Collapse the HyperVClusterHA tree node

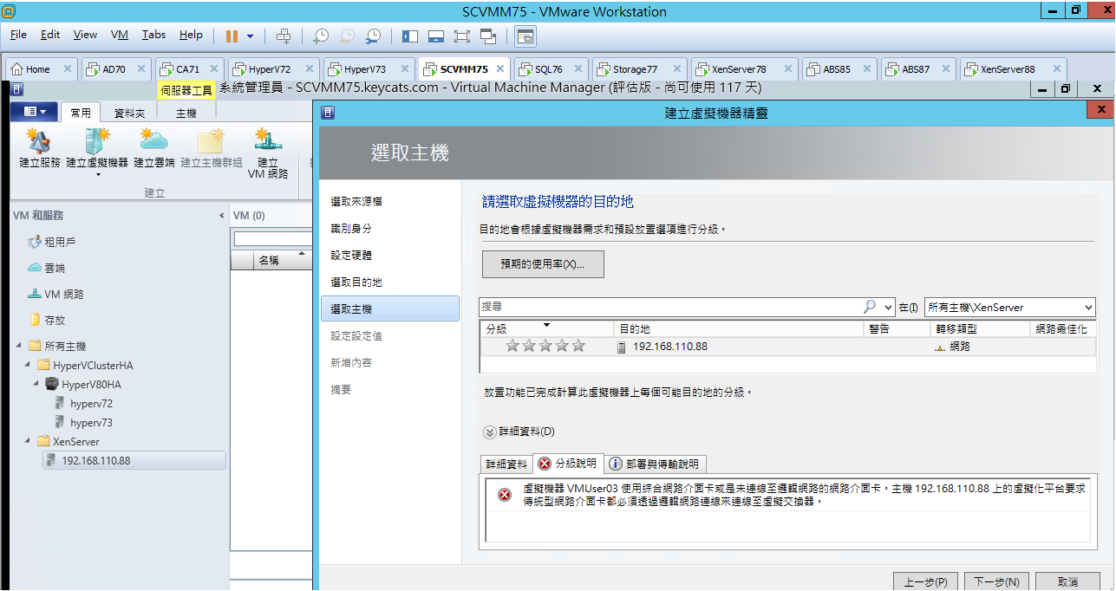tap(29, 366)
